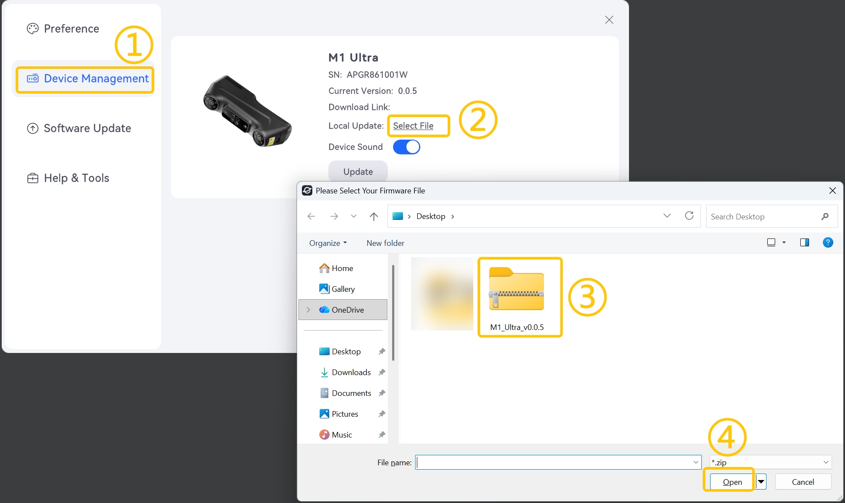The height and width of the screenshot is (503, 845).
Task: Click the File name input box
Action: (x=558, y=462)
